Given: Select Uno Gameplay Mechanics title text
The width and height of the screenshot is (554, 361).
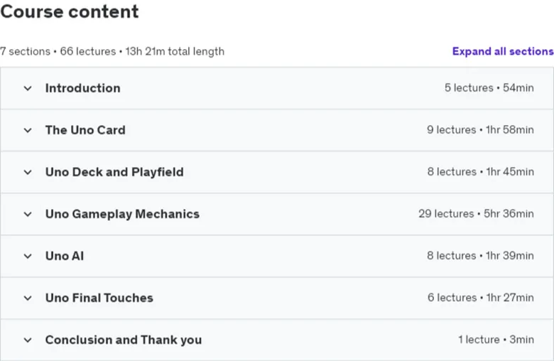Looking at the screenshot, I should (x=122, y=214).
